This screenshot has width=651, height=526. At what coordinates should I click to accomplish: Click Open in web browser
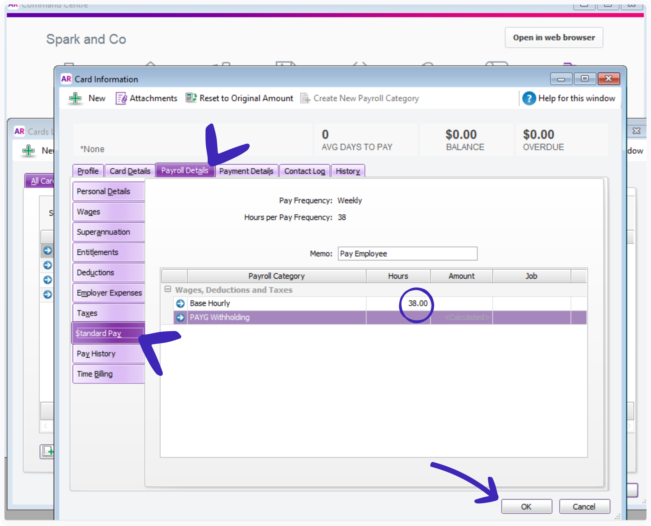coord(553,37)
